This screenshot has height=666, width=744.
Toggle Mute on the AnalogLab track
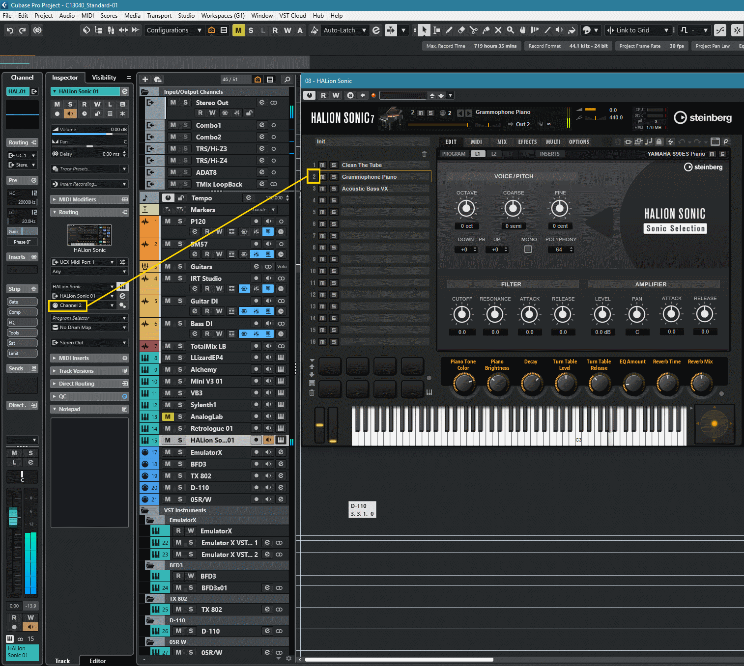pyautogui.click(x=168, y=417)
